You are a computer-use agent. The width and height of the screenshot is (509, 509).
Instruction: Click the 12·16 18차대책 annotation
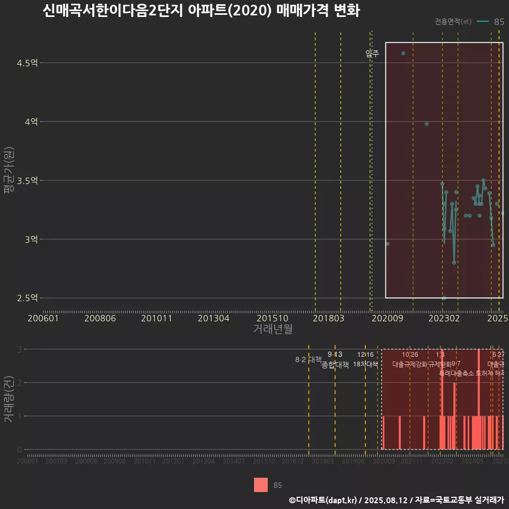point(365,359)
